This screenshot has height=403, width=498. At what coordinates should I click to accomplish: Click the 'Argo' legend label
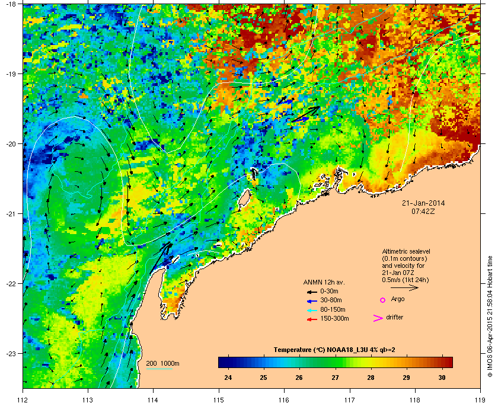398,299
